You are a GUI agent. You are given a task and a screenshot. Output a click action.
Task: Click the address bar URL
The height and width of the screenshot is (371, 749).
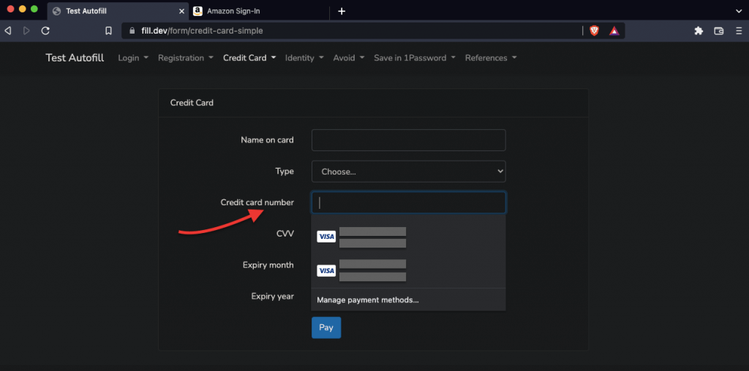(202, 31)
